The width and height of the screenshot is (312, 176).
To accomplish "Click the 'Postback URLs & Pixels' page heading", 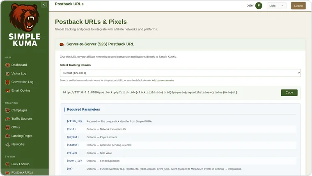I will (91, 22).
